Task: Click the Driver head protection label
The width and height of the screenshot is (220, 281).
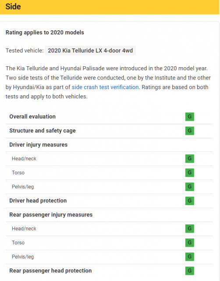Action: [38, 201]
